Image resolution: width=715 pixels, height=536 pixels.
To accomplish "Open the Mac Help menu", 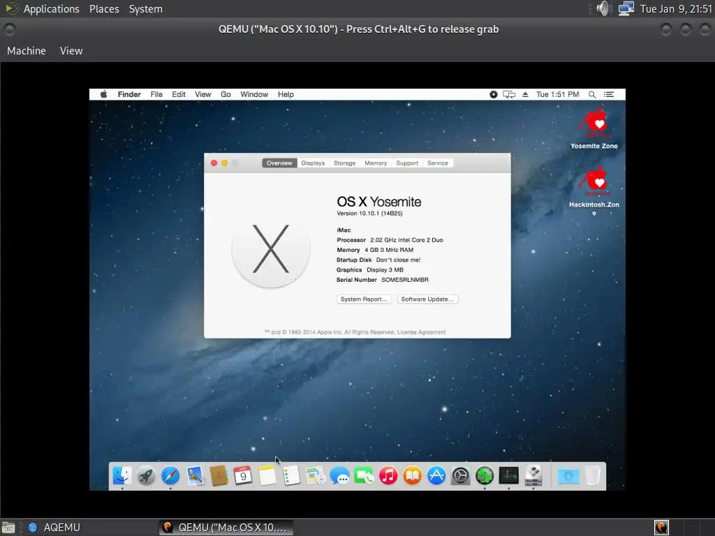I will (x=286, y=94).
